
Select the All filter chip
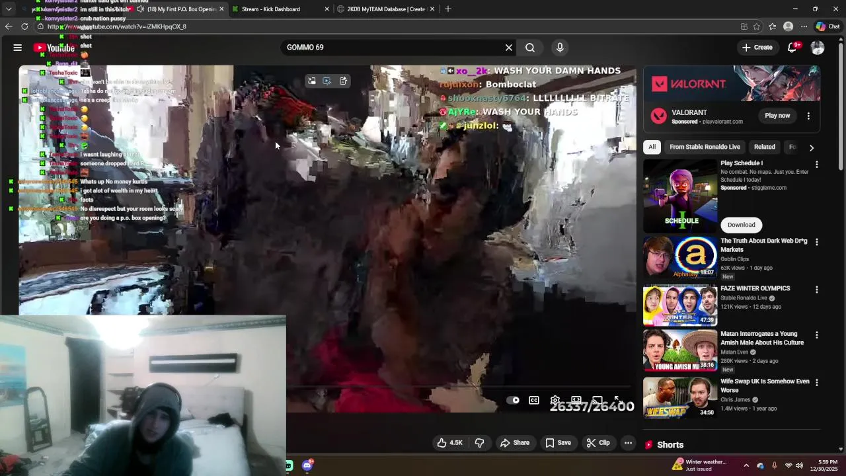pos(652,147)
